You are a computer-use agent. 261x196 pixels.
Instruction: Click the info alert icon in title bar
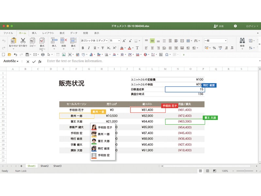point(235,26)
